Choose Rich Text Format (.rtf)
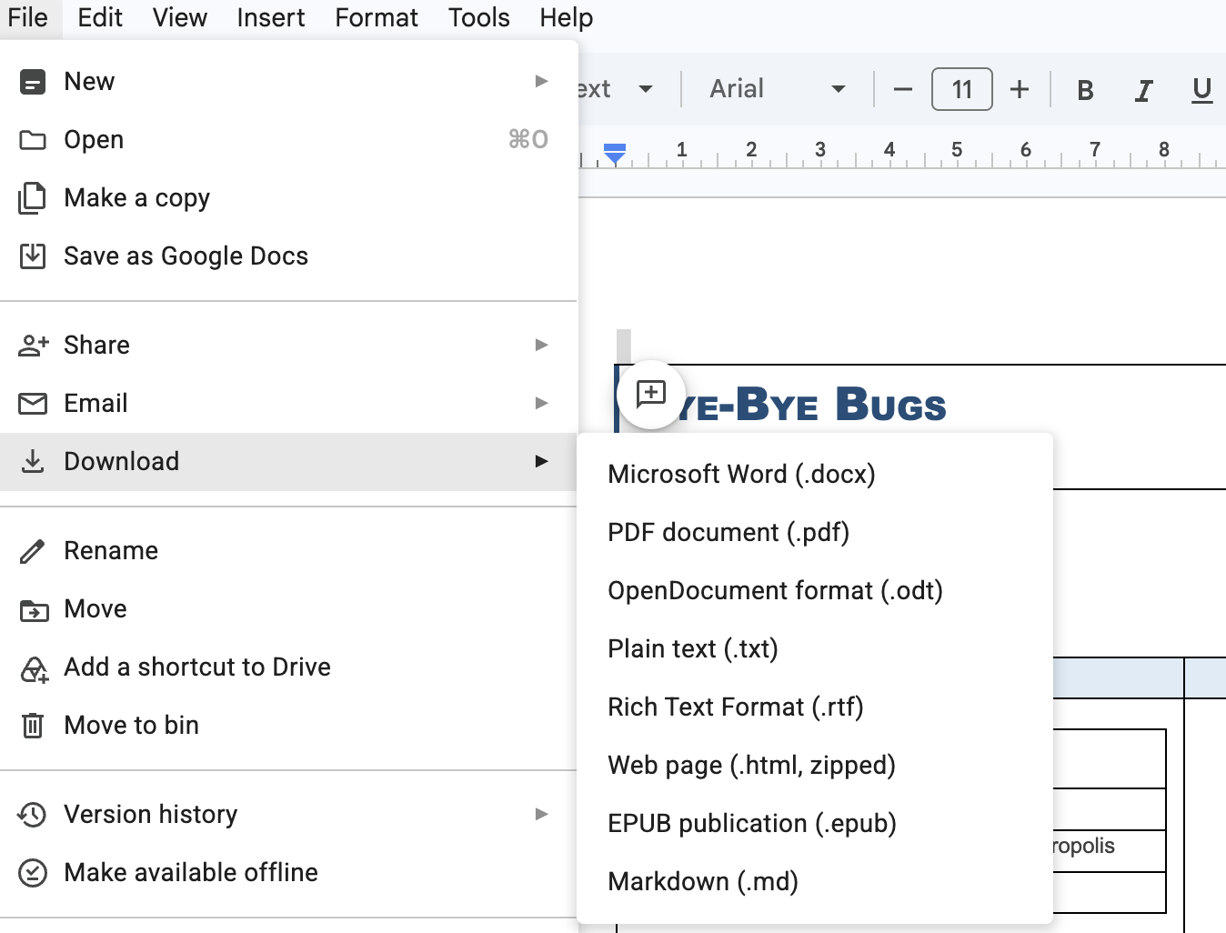Image resolution: width=1226 pixels, height=933 pixels. coord(815,707)
